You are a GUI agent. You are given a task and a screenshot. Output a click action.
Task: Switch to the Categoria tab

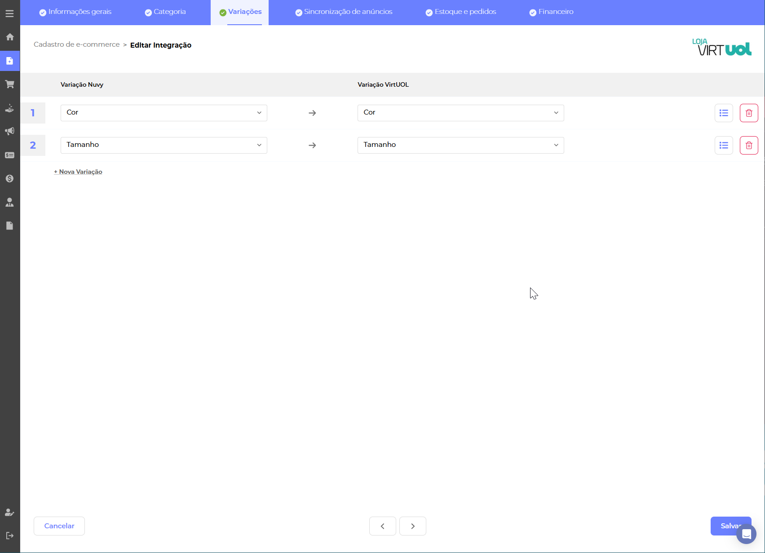(x=165, y=12)
